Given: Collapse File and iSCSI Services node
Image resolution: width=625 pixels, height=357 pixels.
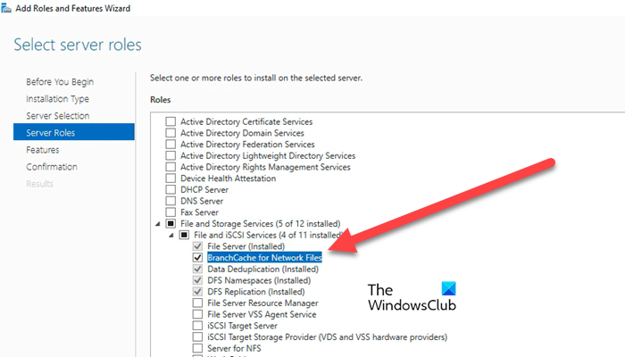Looking at the screenshot, I should pos(171,235).
